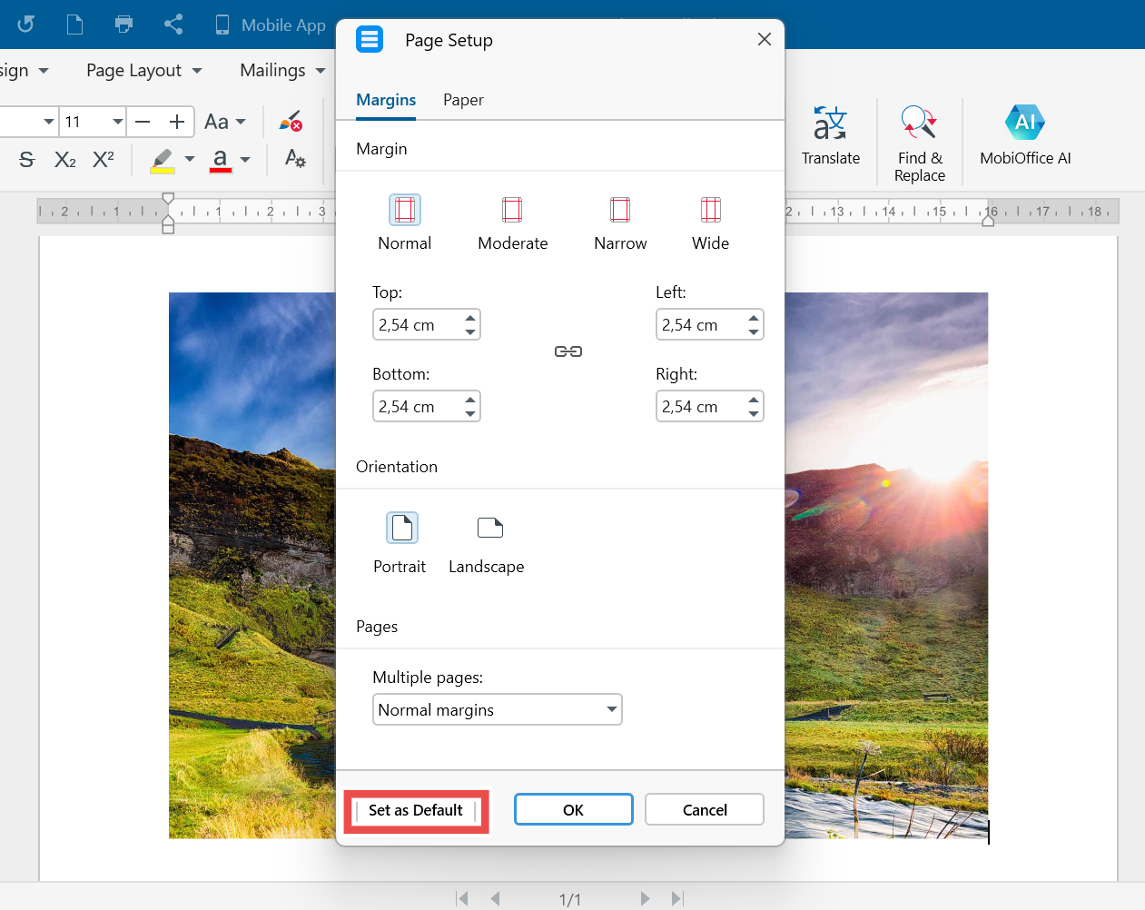The width and height of the screenshot is (1145, 910).
Task: Click the print icon
Action: [x=124, y=25]
